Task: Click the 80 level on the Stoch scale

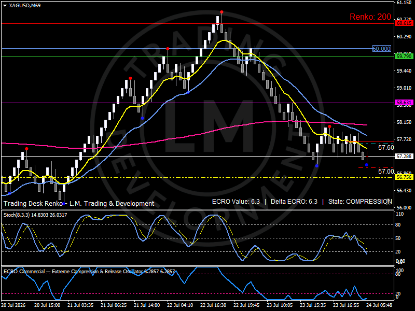Action: pos(398,225)
